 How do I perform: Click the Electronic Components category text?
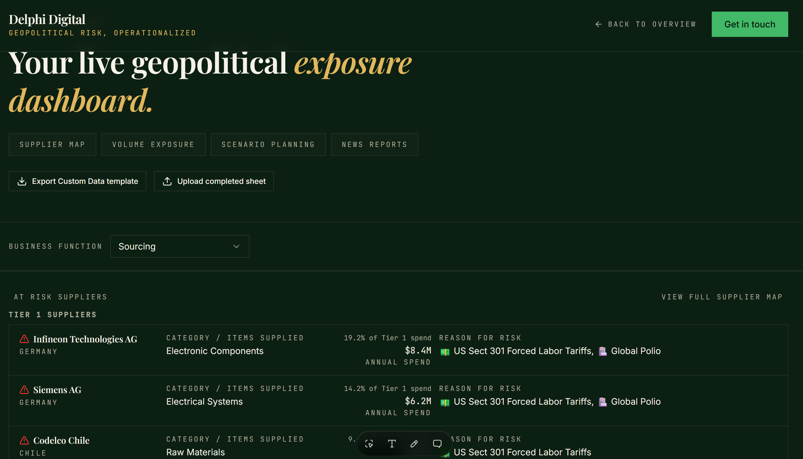(215, 351)
